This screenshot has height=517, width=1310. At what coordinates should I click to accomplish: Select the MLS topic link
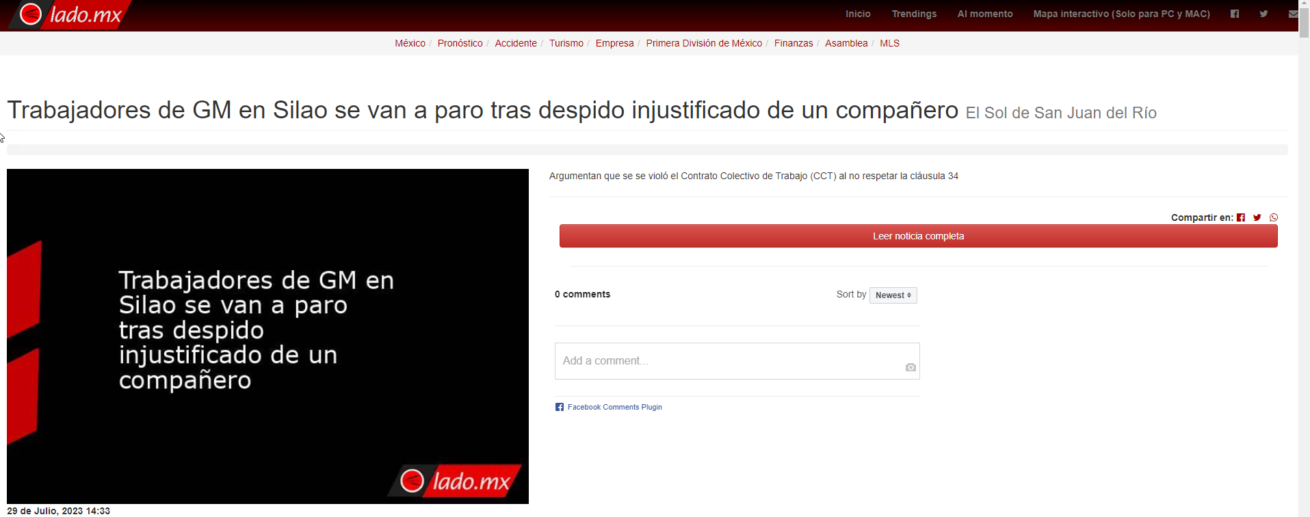click(x=889, y=43)
